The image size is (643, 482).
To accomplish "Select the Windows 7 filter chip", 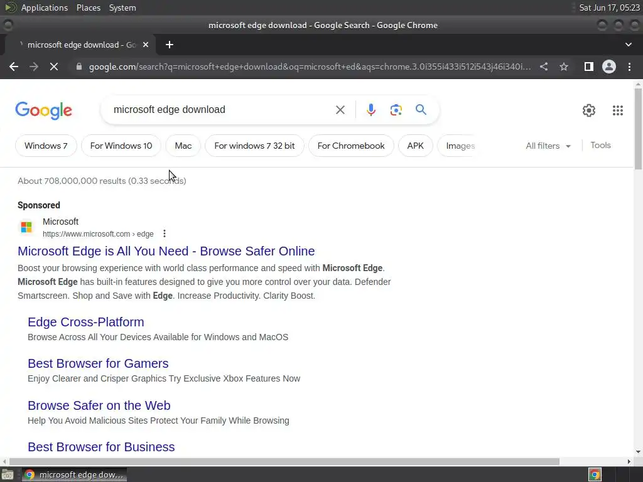I will pos(46,146).
